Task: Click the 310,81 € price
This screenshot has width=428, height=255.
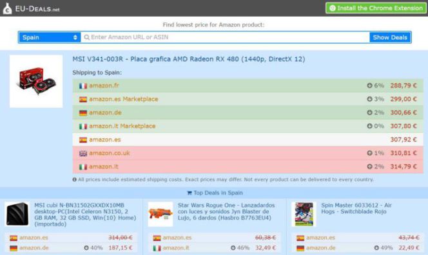Action: [404, 153]
